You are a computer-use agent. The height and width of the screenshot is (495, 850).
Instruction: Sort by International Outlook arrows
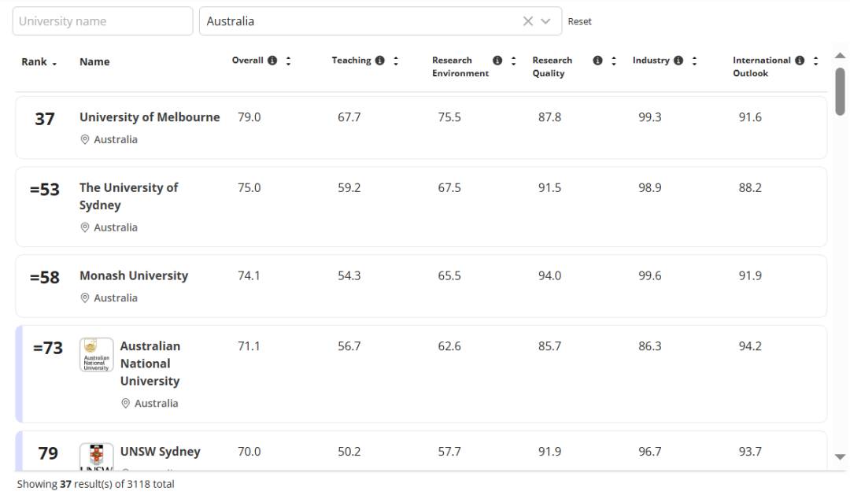pos(816,61)
